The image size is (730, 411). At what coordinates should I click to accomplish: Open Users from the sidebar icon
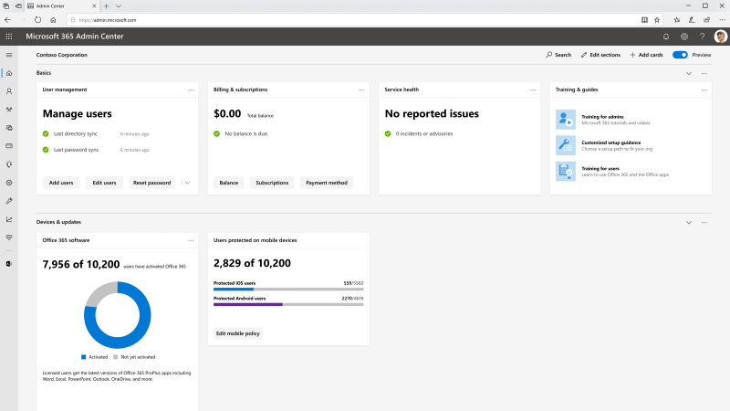(x=9, y=91)
